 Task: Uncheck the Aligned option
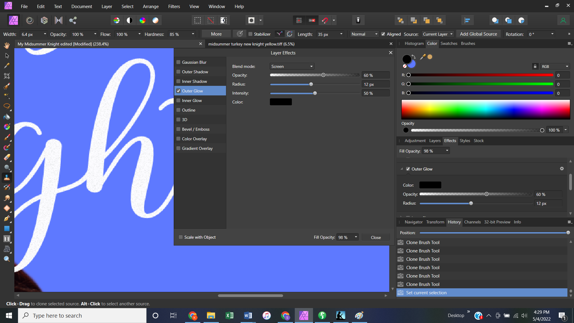(x=383, y=34)
